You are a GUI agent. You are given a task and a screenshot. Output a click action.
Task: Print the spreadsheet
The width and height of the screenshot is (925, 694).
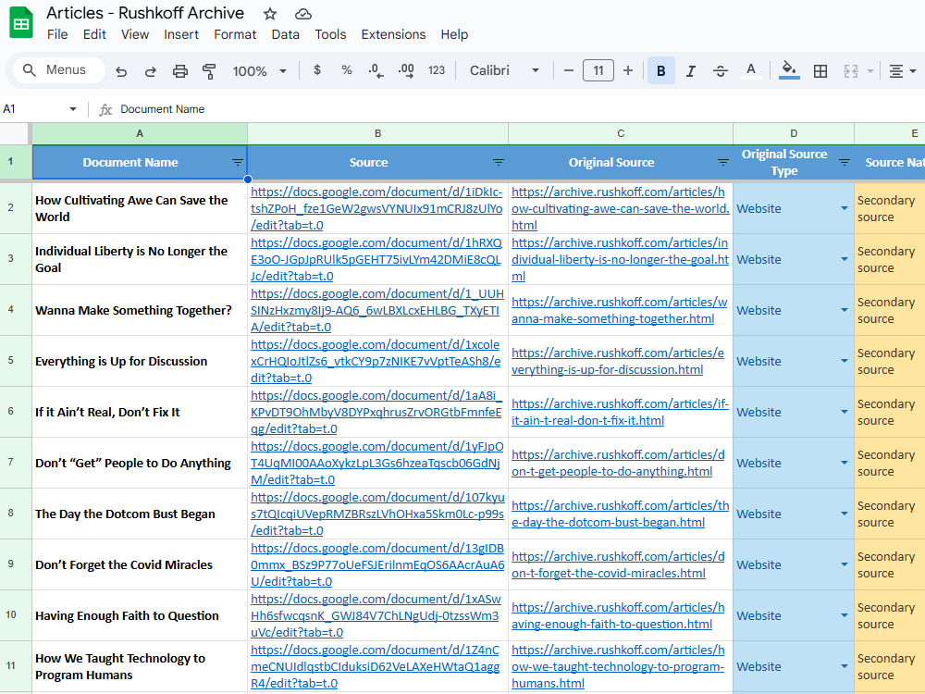click(180, 71)
